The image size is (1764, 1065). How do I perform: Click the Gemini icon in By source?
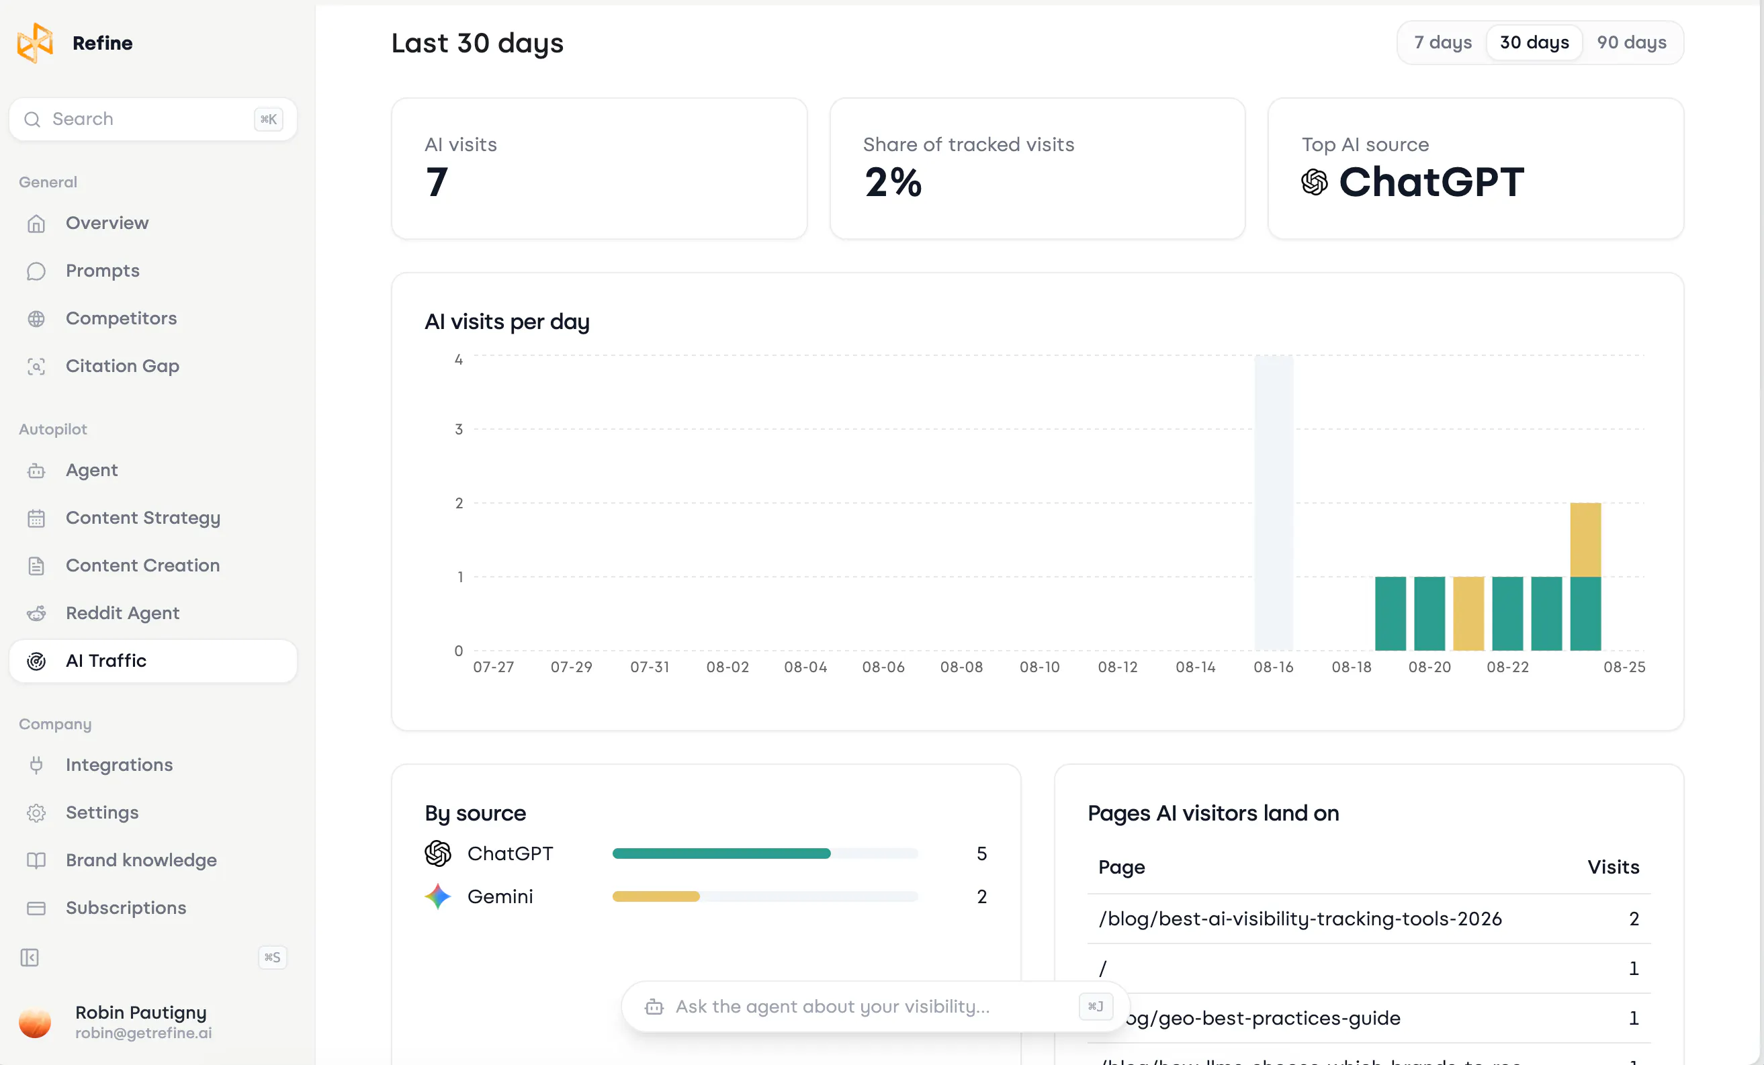pyautogui.click(x=438, y=896)
